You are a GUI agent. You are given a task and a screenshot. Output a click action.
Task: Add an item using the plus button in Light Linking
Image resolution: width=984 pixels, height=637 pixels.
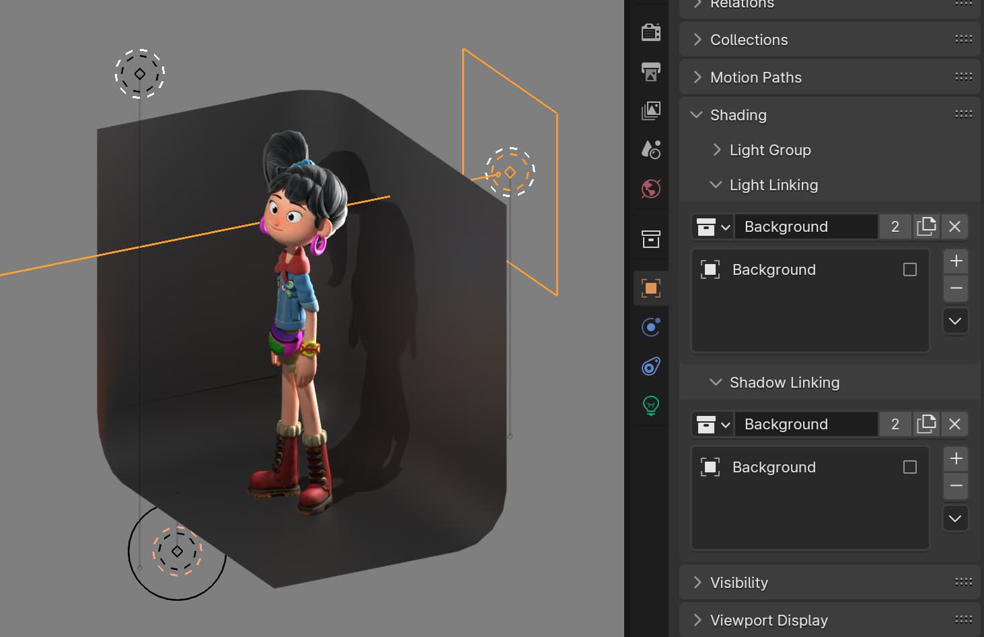[x=955, y=261]
